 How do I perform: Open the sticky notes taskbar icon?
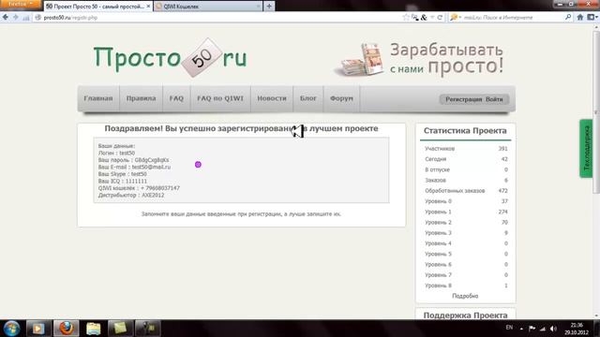point(120,329)
